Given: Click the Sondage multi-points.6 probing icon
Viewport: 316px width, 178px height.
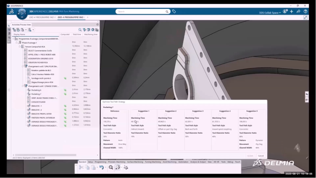Looking at the screenshot, I should click(29, 78).
